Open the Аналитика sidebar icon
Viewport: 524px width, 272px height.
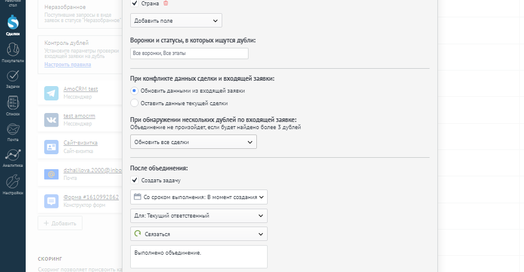click(13, 157)
